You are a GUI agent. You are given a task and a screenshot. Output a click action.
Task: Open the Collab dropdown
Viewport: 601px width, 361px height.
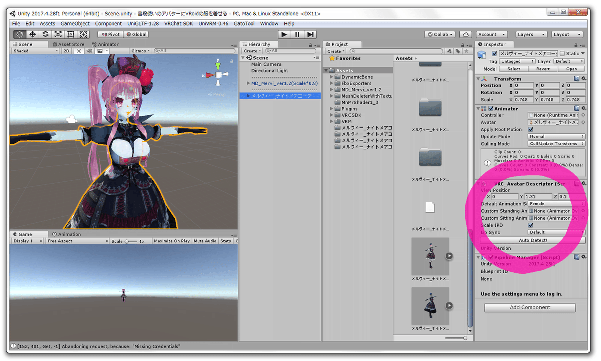click(440, 34)
